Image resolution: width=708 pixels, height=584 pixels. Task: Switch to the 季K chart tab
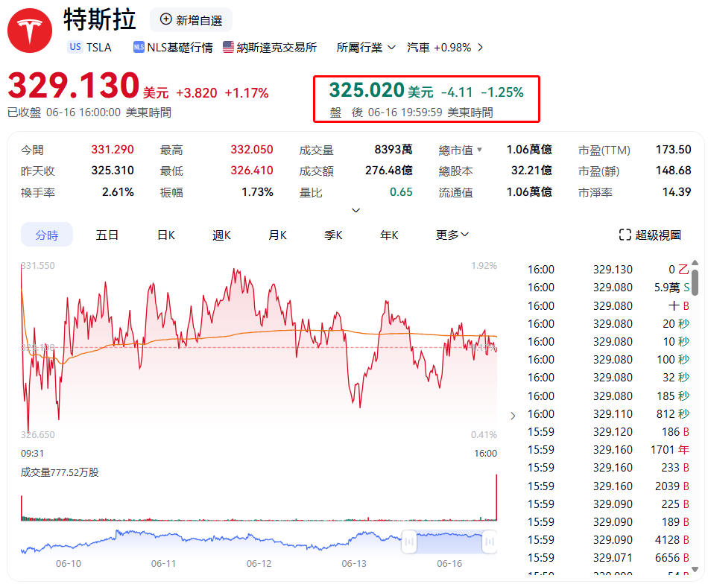pyautogui.click(x=333, y=235)
